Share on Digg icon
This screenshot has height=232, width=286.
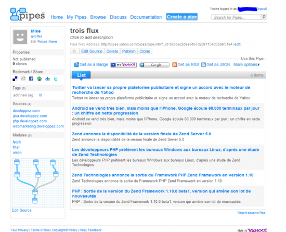click(23, 79)
